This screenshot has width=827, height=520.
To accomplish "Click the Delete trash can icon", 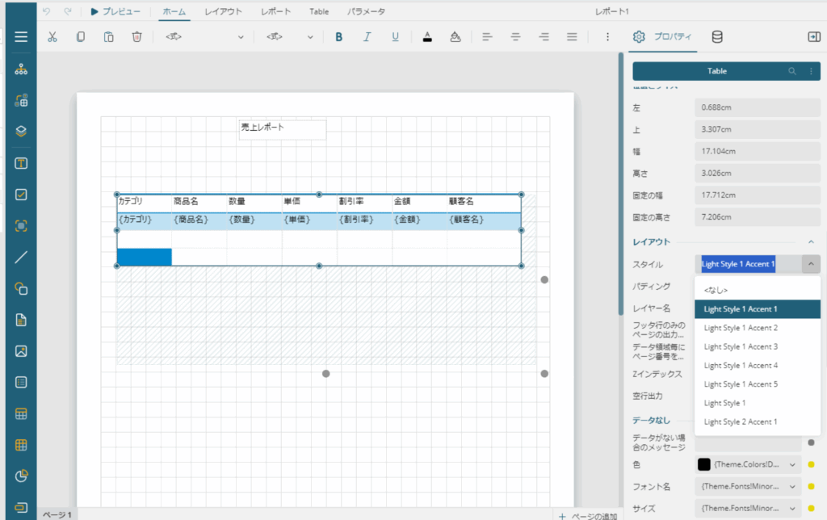I will click(x=137, y=37).
